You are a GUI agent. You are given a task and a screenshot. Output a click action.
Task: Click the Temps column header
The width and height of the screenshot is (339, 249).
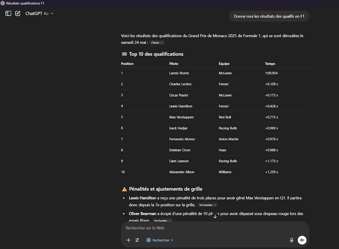pos(270,64)
